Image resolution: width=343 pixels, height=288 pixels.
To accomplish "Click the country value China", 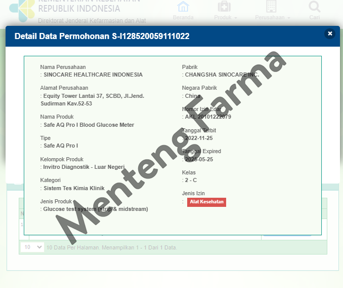I will point(193,96).
